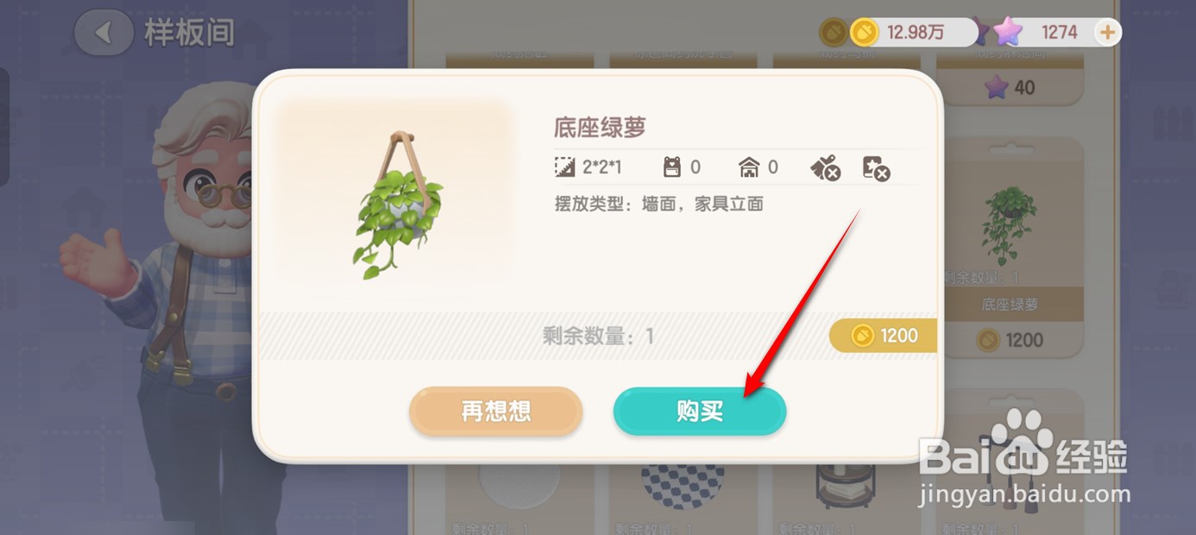Image resolution: width=1196 pixels, height=535 pixels.
Task: Tap the back arrow beside 样板间
Action: tap(104, 33)
